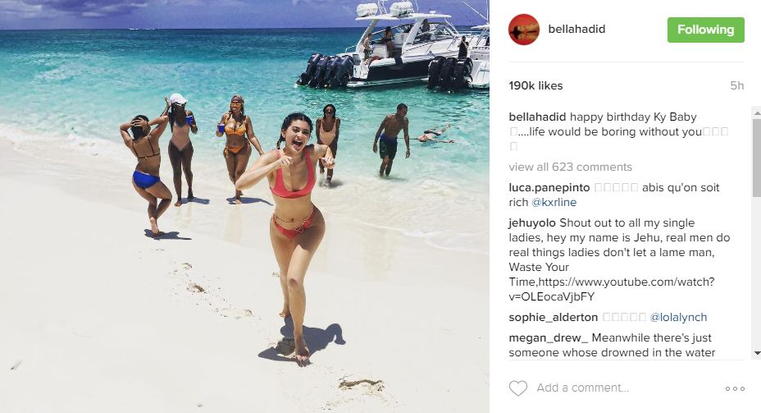
Task: Open the bellahadid profile avatar
Action: click(x=524, y=30)
